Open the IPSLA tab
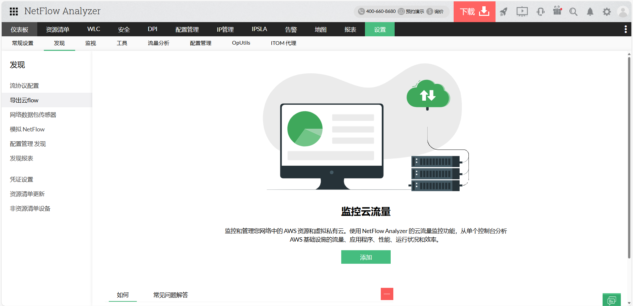Viewport: 633px width, 306px height. click(x=259, y=29)
